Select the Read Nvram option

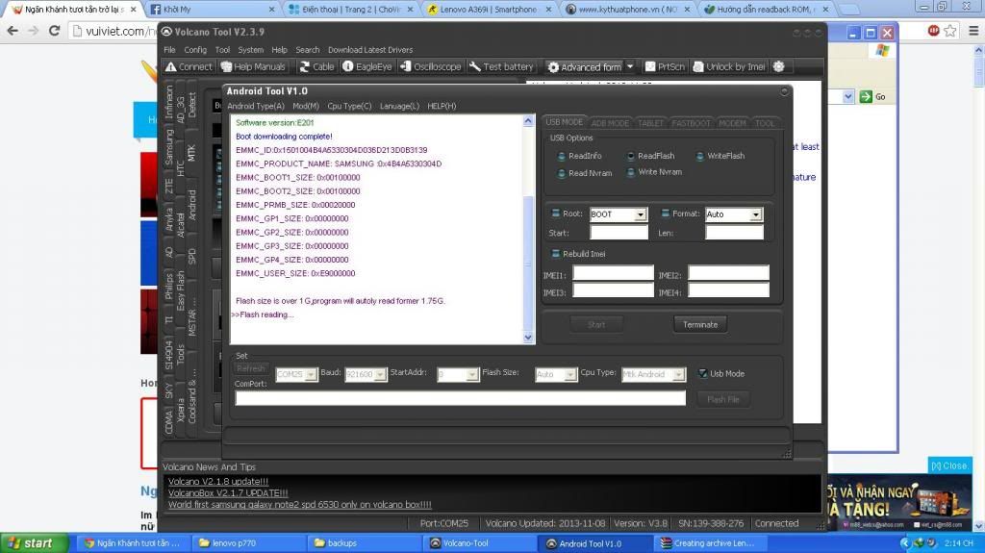(x=562, y=173)
